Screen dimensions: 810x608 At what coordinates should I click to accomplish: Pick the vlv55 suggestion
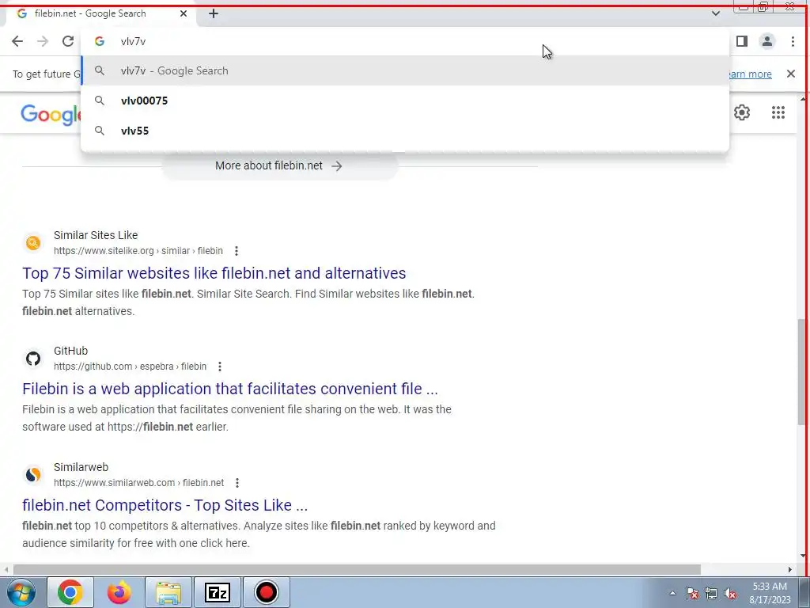(x=405, y=131)
